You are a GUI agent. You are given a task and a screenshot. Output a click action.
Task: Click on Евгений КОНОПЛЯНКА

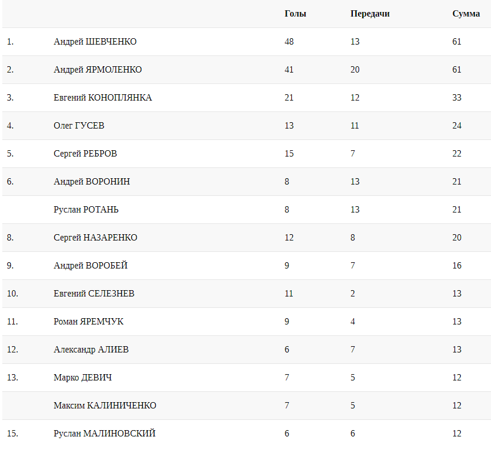tap(103, 98)
